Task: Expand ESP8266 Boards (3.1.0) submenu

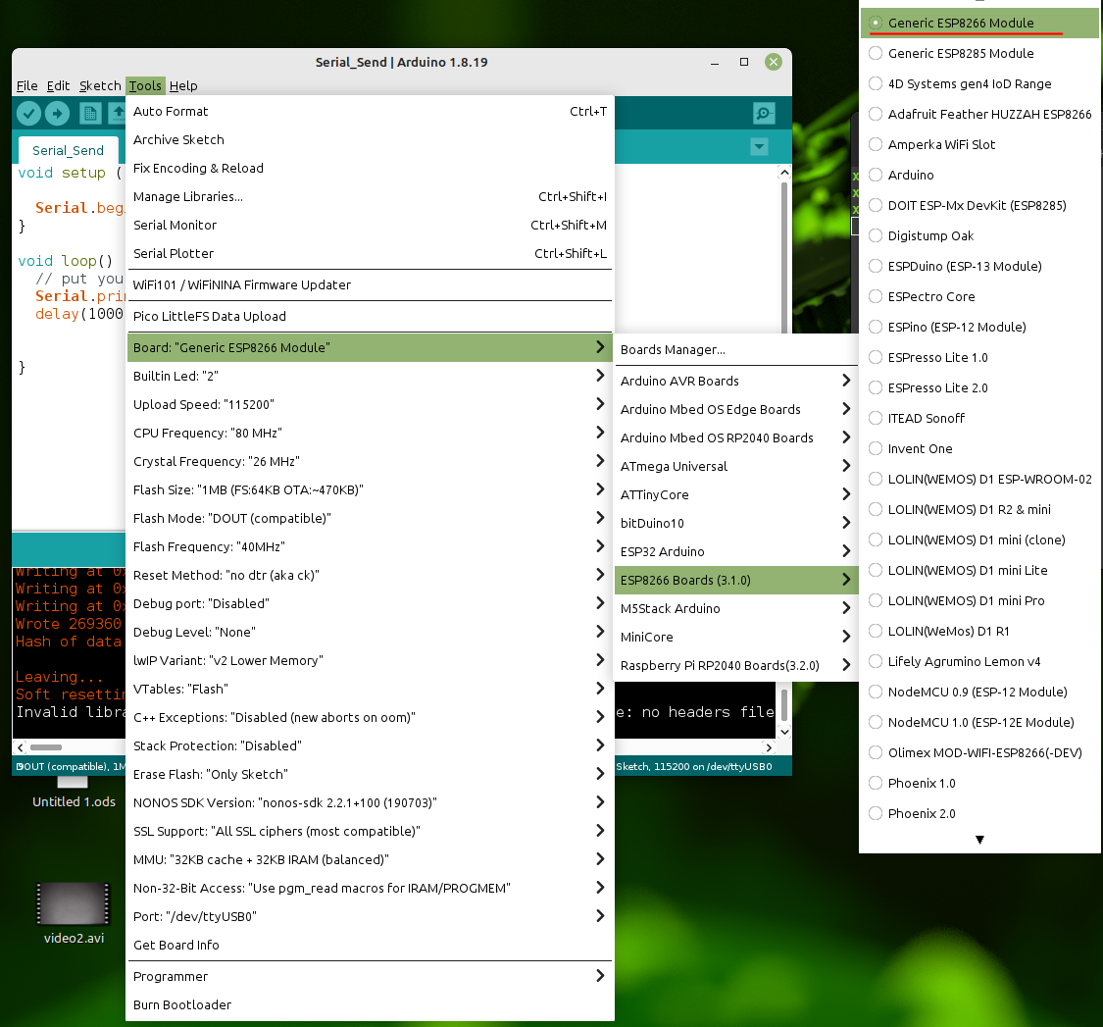Action: [735, 580]
